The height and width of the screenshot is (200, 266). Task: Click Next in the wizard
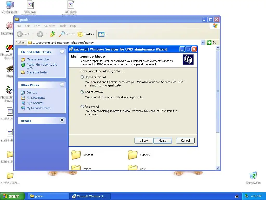click(x=163, y=141)
